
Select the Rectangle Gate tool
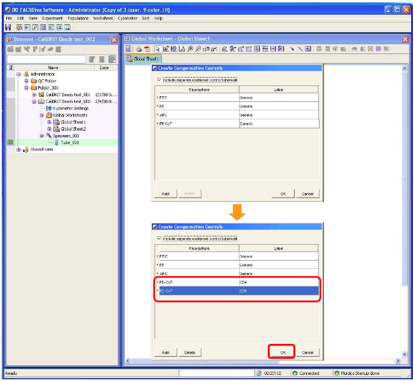coord(249,49)
